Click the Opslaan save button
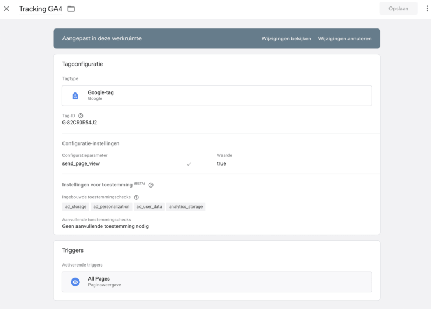 398,9
